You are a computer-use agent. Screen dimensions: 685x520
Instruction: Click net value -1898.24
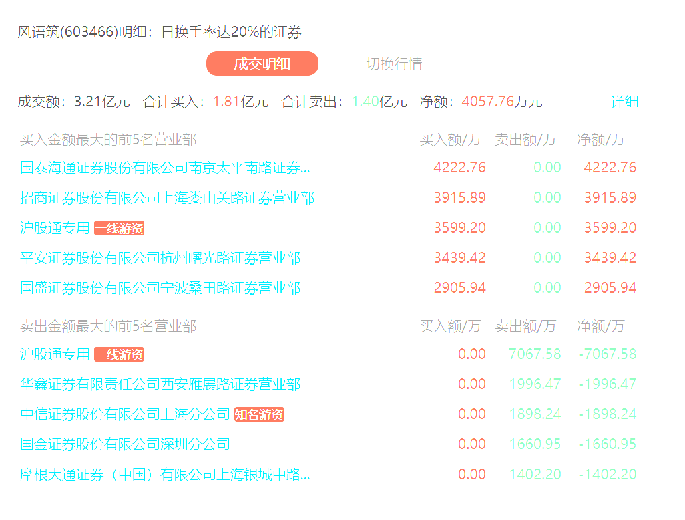pyautogui.click(x=608, y=414)
